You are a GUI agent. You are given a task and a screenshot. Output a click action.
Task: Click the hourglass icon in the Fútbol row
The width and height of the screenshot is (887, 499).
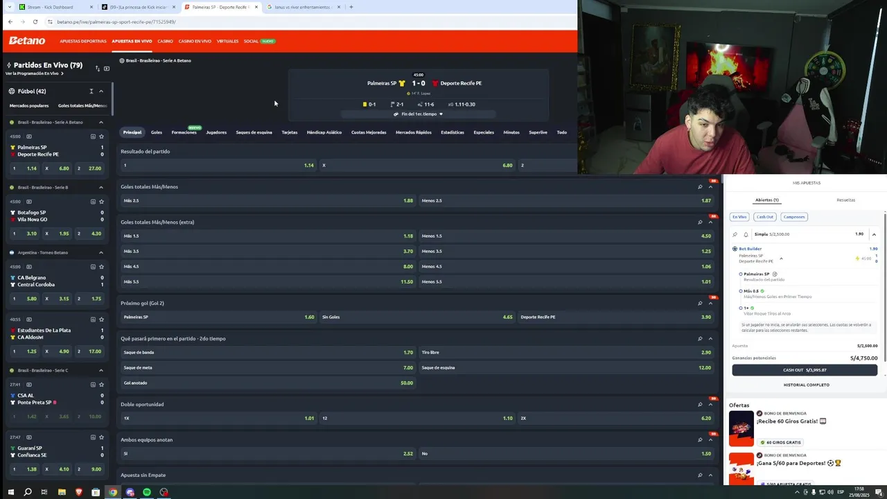click(x=91, y=91)
